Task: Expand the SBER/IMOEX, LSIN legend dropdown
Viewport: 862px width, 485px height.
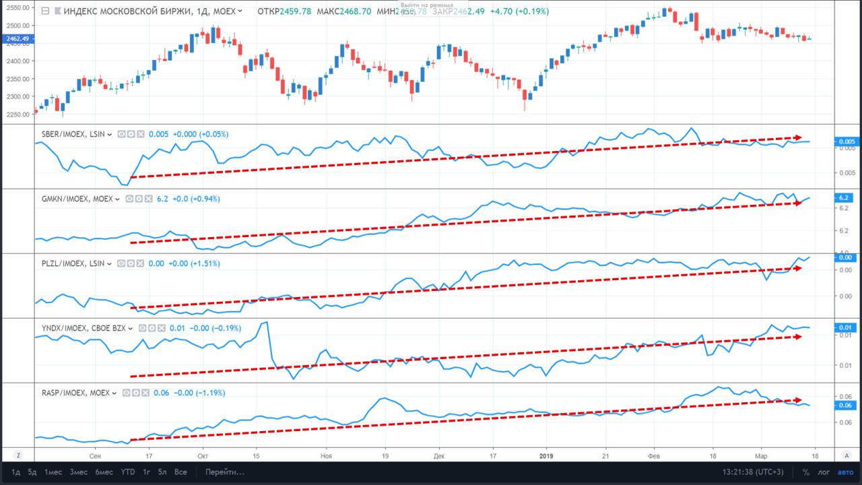Action: click(111, 134)
